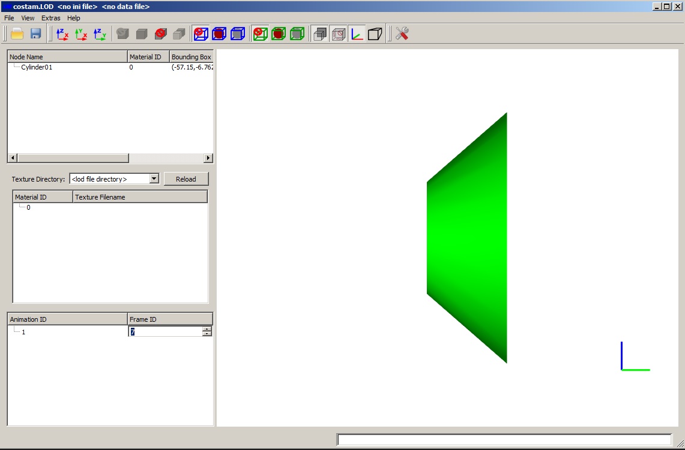Toggle the coordinate axes display
The image size is (685, 450).
point(357,34)
